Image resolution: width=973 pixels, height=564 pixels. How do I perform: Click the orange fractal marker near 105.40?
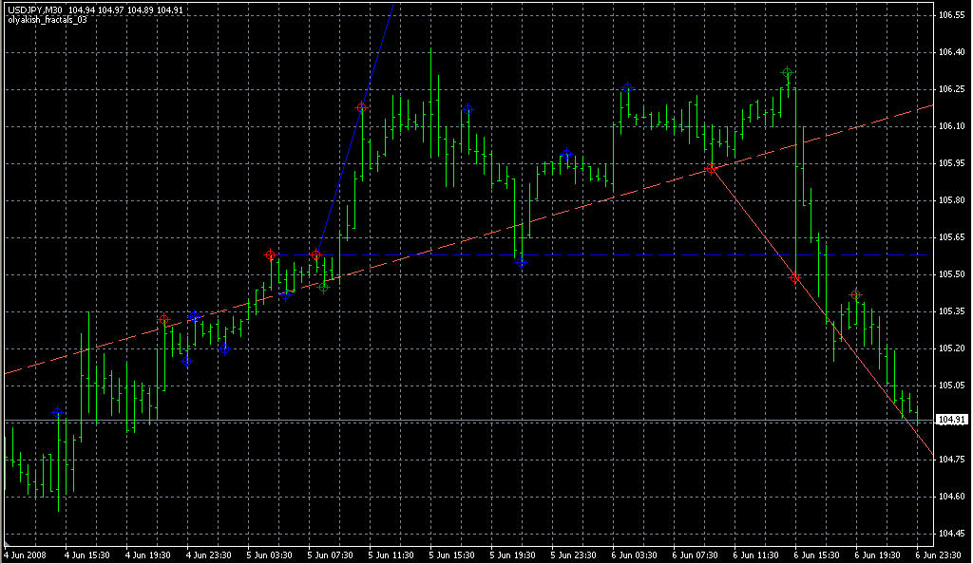[855, 295]
